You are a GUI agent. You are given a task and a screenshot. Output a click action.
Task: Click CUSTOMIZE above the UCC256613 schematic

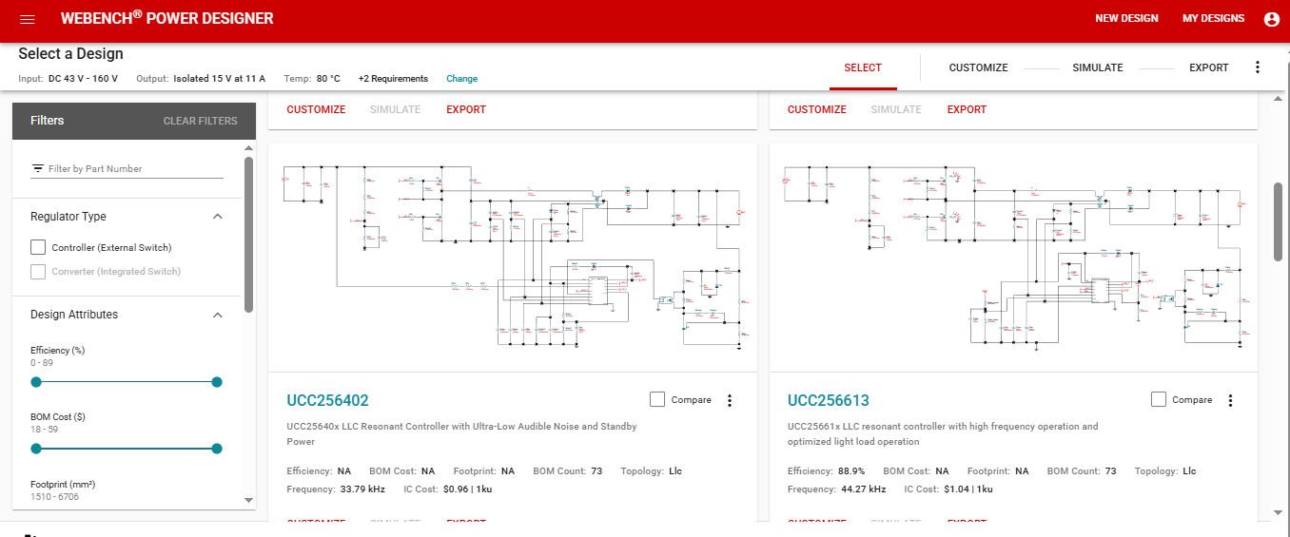[816, 109]
